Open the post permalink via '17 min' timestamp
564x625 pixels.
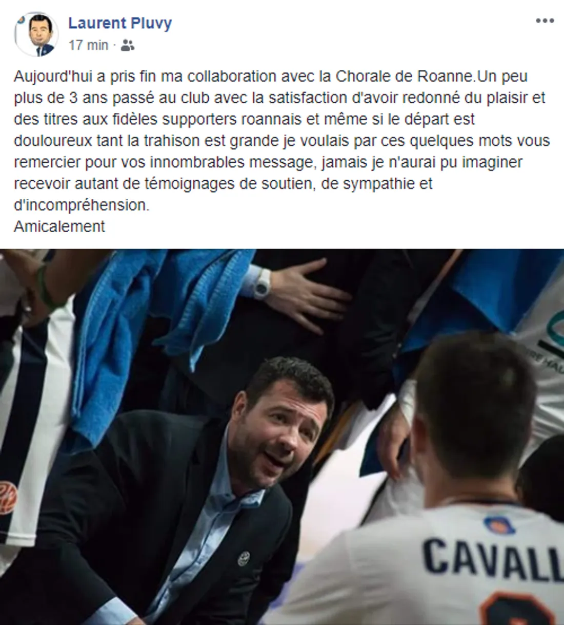pos(88,45)
